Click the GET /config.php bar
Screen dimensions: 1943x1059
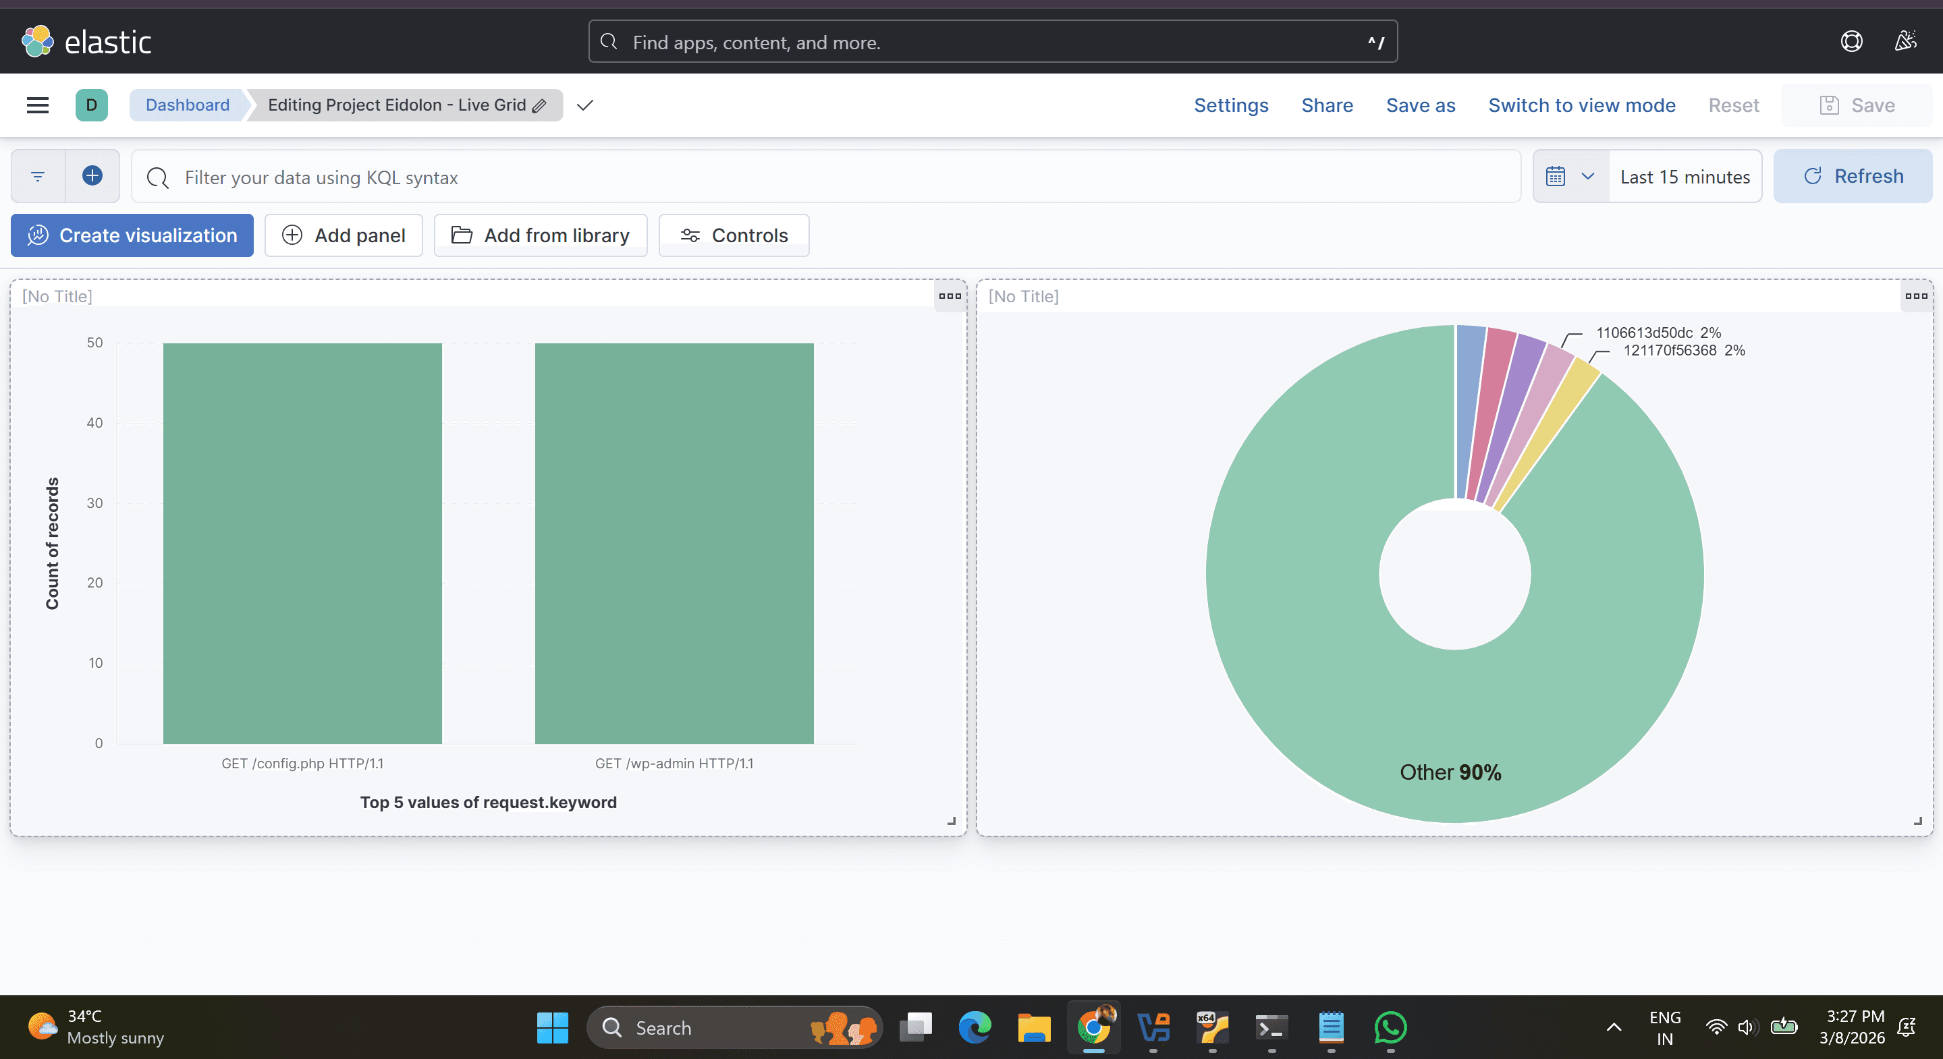click(x=302, y=544)
